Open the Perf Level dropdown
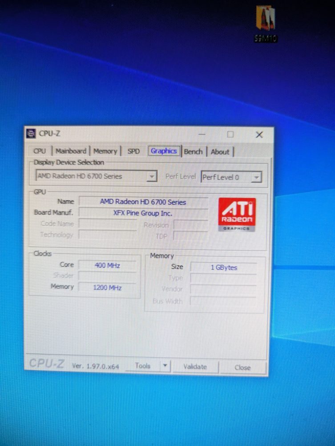Screen dimensions: 335x446 (x=256, y=178)
